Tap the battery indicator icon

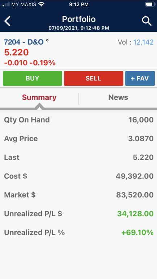[150, 4]
